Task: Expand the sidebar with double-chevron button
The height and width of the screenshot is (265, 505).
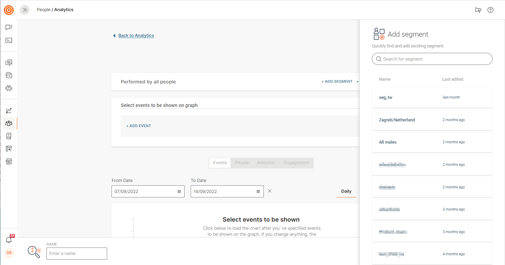Action: coord(25,10)
